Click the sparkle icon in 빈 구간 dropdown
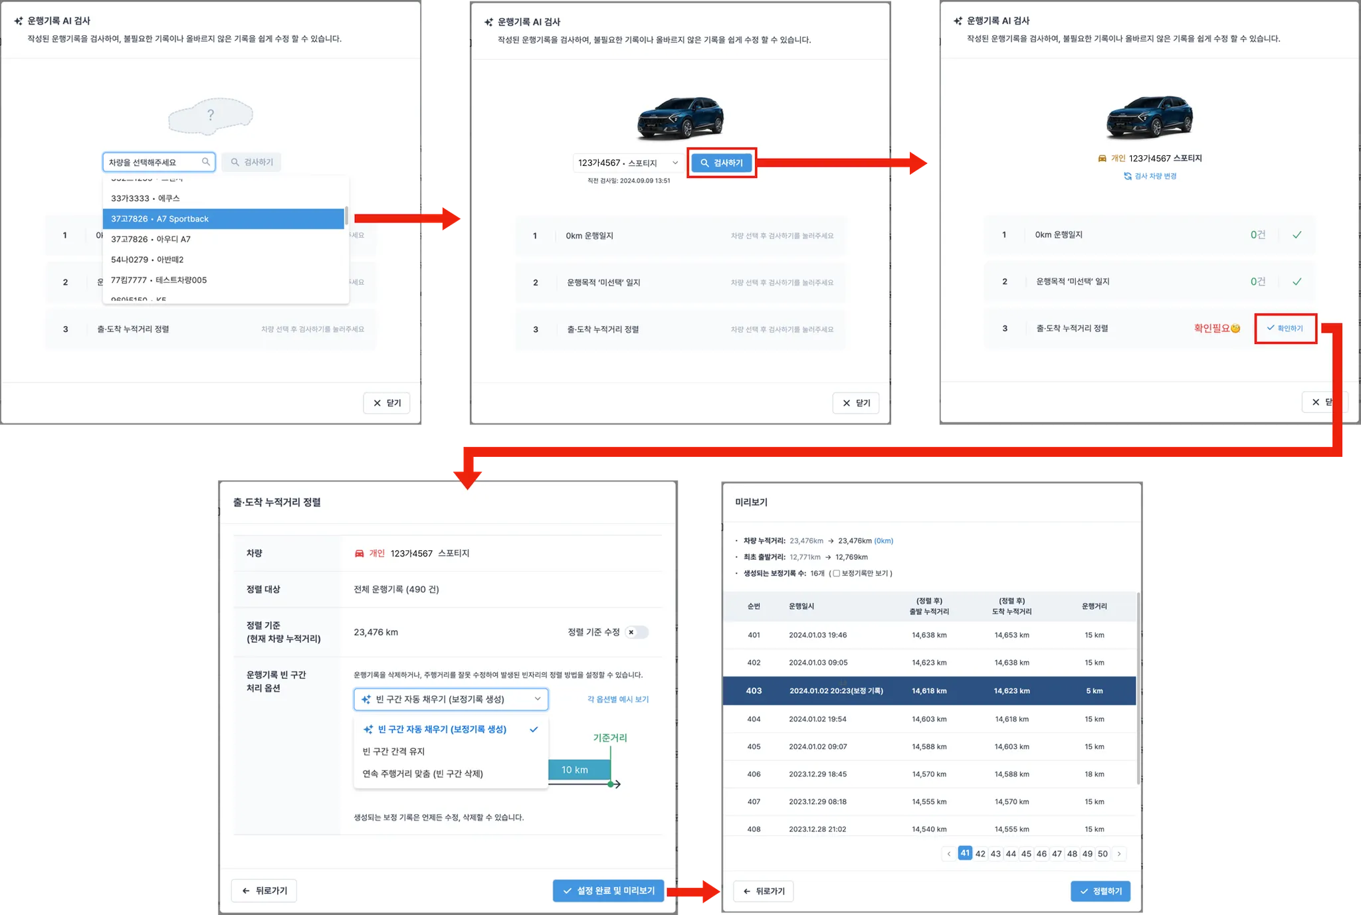Image resolution: width=1361 pixels, height=915 pixels. 366,699
